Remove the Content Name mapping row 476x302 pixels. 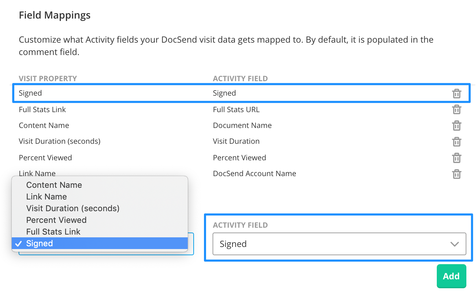[456, 126]
